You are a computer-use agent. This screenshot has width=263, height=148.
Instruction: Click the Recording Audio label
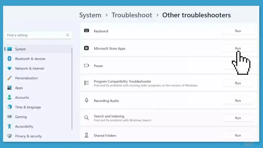106,101
